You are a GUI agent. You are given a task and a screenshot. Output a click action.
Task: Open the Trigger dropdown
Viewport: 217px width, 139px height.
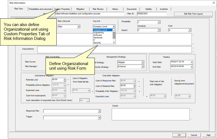[99, 118]
